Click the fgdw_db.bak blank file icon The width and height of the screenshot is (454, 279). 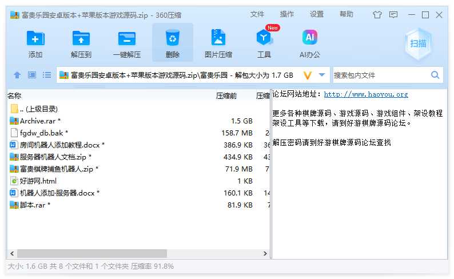click(x=14, y=133)
